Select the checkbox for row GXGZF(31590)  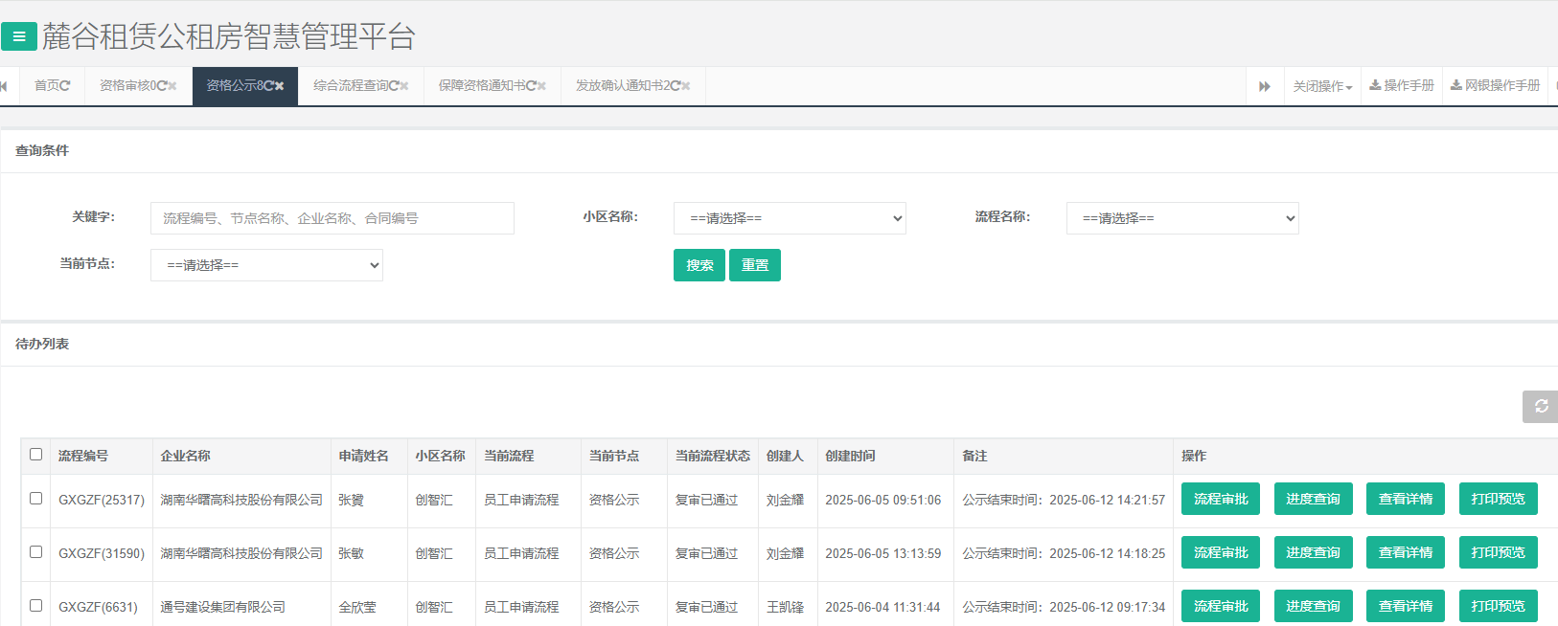click(x=36, y=552)
